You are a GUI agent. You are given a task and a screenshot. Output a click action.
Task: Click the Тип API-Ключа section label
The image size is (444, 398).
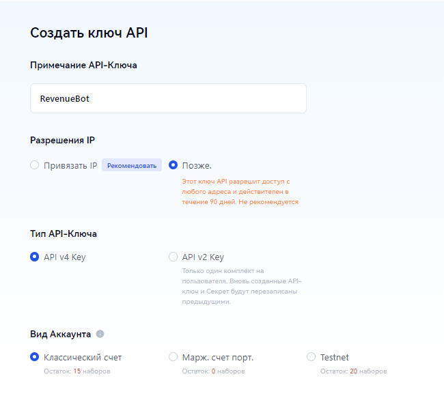pyautogui.click(x=64, y=234)
